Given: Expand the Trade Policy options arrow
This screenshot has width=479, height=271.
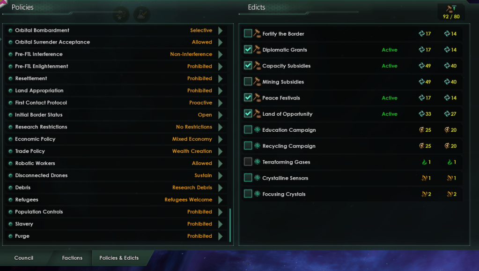Looking at the screenshot, I should tap(220, 151).
